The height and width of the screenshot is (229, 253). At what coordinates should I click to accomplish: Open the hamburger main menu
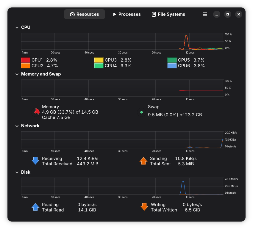point(205,14)
